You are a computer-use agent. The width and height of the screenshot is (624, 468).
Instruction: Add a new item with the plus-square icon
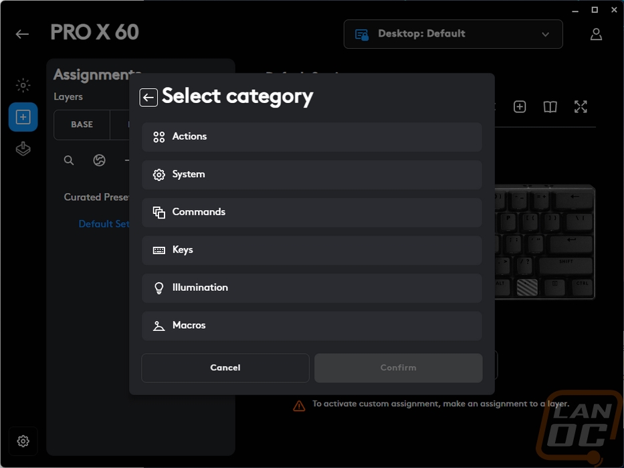[x=520, y=107]
